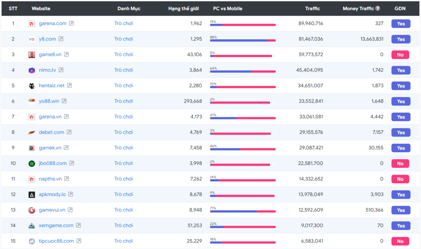The height and width of the screenshot is (249, 421).
Task: Click the No GDN badge for game8.vn
Action: pos(400,55)
